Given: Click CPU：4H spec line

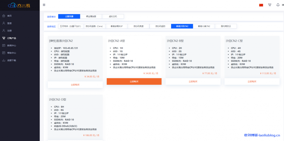Looking at the screenshot, I should (236, 48).
